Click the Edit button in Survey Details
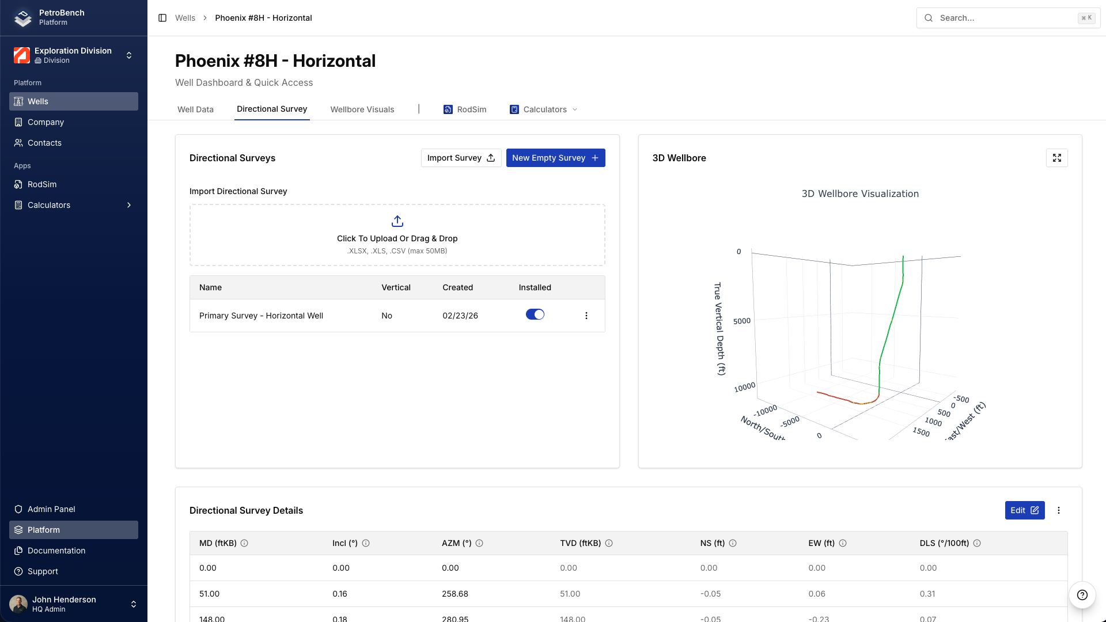Viewport: 1106px width, 622px height. (x=1024, y=510)
